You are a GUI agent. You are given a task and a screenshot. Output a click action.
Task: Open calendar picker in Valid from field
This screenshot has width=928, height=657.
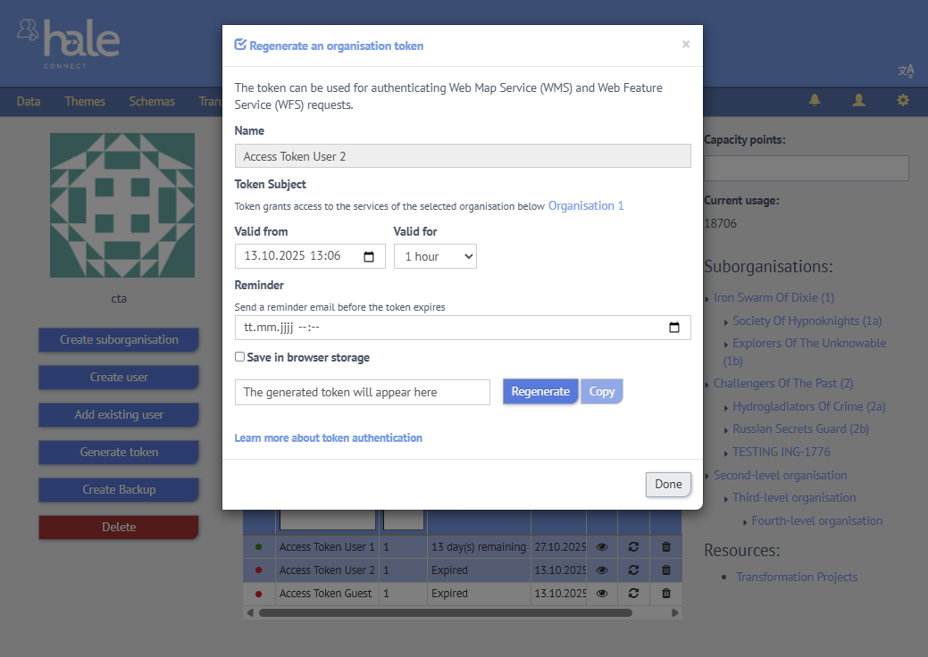point(369,257)
